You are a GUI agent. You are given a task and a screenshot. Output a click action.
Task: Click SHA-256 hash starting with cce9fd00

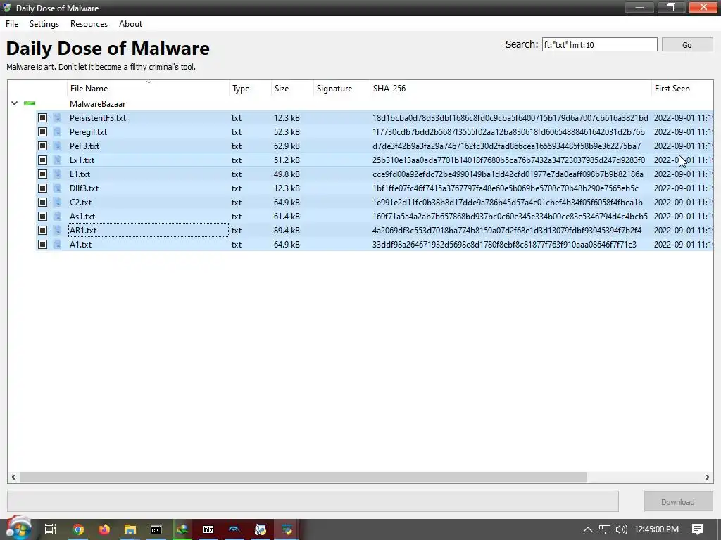coord(508,174)
